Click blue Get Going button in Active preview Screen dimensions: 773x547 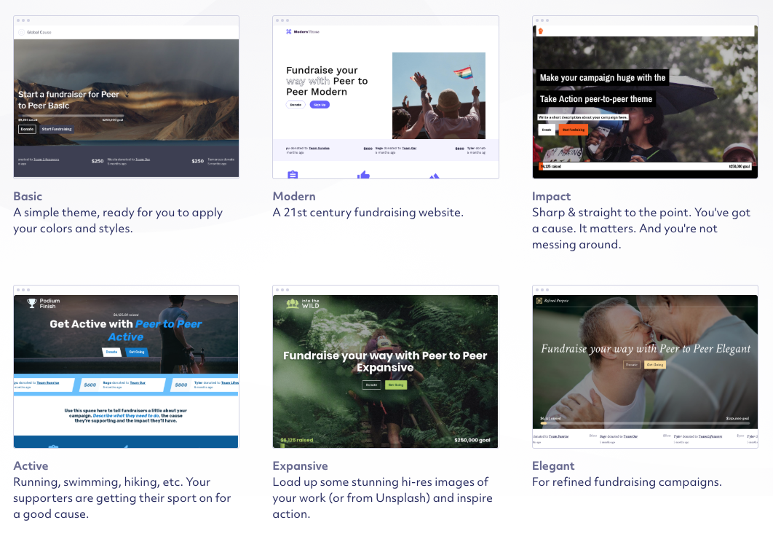pos(137,353)
